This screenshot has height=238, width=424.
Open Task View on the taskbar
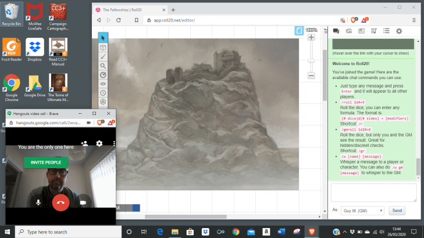pyautogui.click(x=144, y=232)
